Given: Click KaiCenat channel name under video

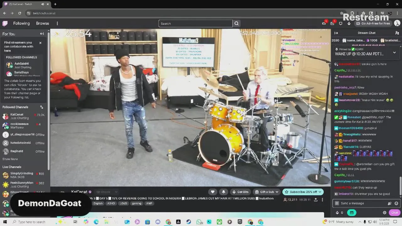Looking at the screenshot, I should (x=79, y=192).
